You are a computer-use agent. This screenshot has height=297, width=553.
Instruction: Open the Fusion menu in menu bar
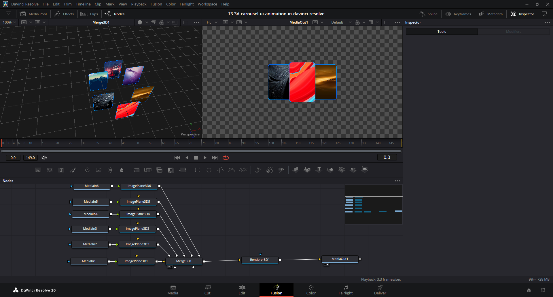[x=156, y=4]
